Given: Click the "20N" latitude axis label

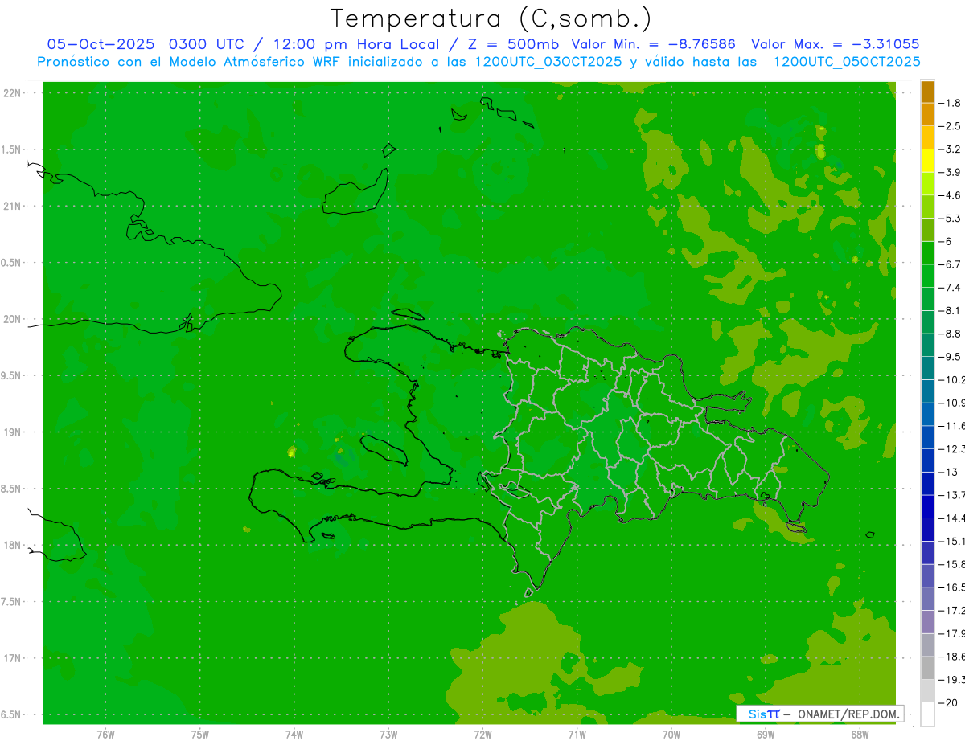Looking at the screenshot, I should [13, 319].
